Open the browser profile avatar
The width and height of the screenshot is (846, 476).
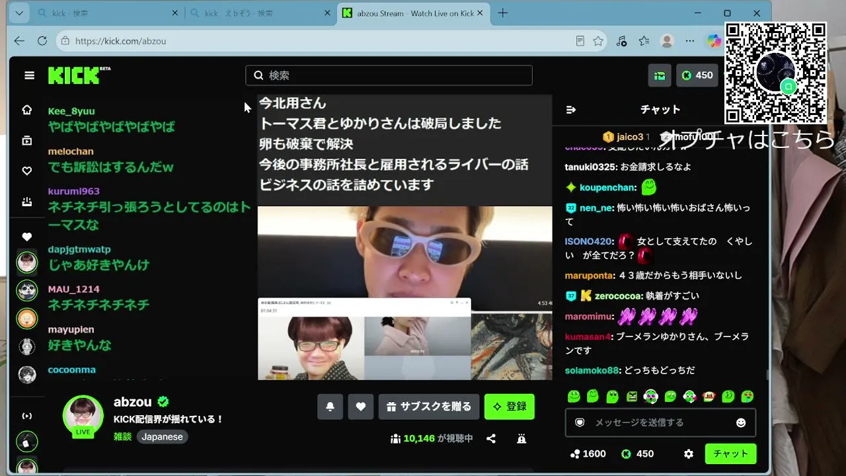[668, 41]
